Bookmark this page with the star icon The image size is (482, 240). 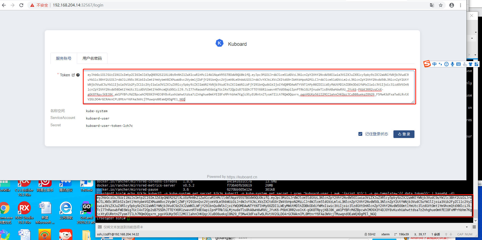click(441, 5)
